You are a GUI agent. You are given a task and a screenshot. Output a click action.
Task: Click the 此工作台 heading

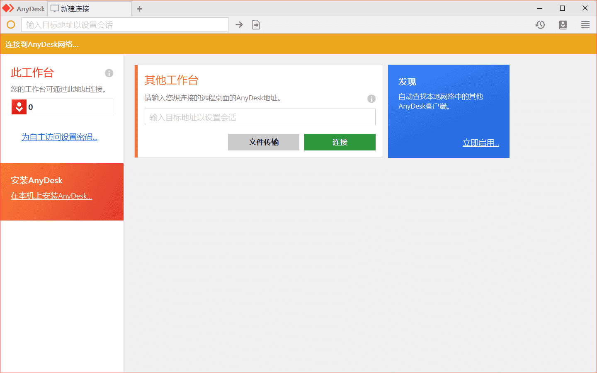tap(32, 73)
